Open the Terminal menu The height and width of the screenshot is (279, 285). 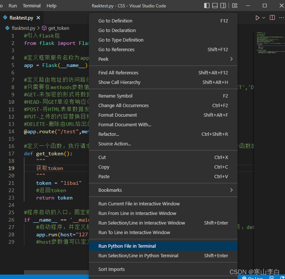[x=32, y=6]
